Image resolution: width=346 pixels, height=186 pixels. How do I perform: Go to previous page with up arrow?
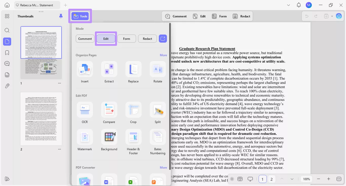(x=282, y=179)
